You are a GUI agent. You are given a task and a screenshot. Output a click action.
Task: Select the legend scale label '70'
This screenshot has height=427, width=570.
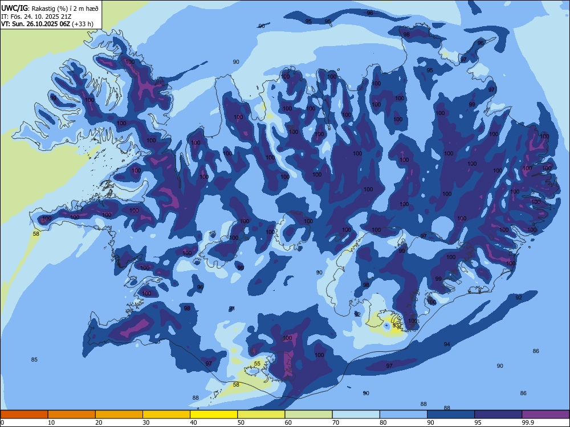pos(336,422)
